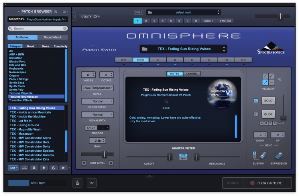Click the Voices stepper arrows
Viewport: 299px width, 196px height.
[x=93, y=74]
